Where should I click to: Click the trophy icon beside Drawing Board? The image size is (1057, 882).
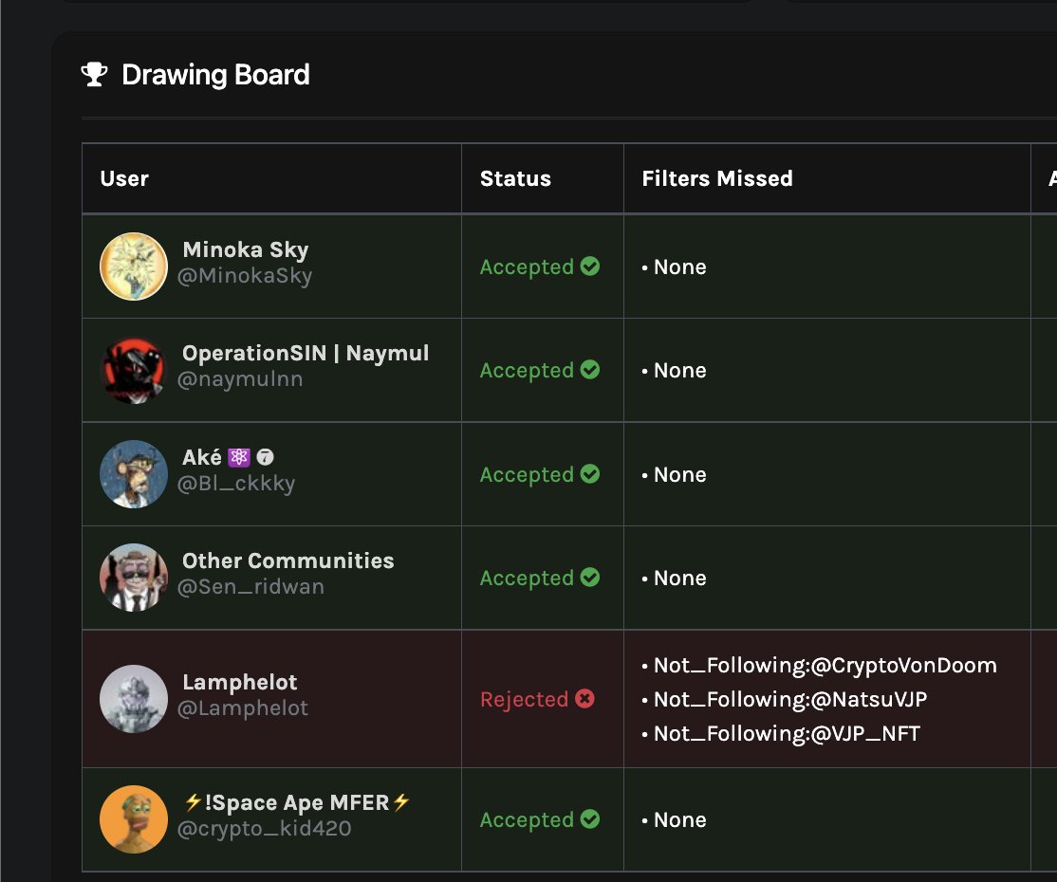[x=94, y=75]
